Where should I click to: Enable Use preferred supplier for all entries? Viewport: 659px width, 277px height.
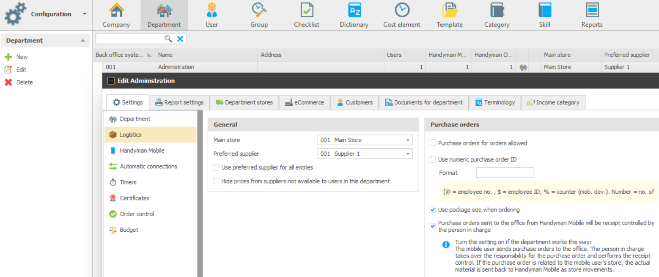(x=216, y=167)
